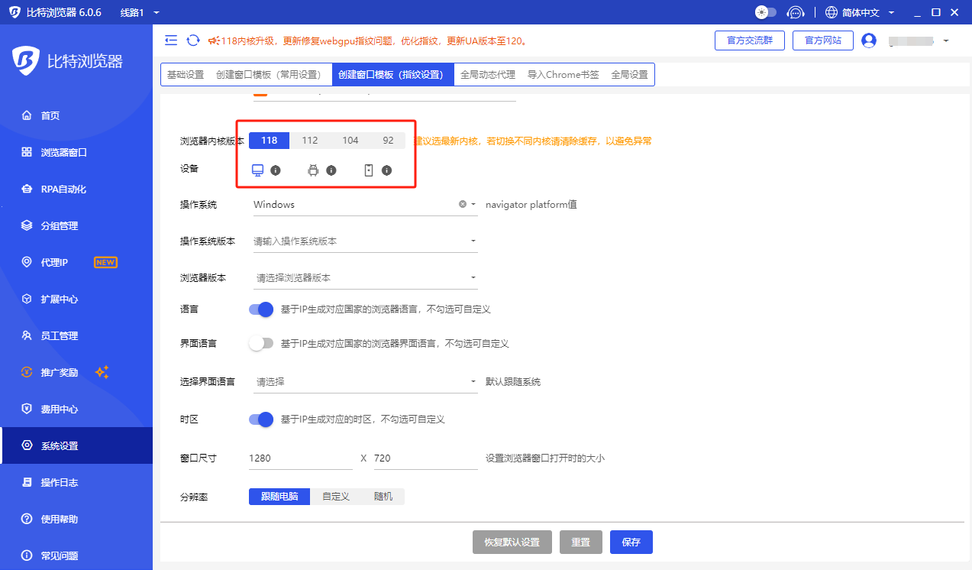The width and height of the screenshot is (972, 570).
Task: Select the Android device icon
Action: (x=312, y=170)
